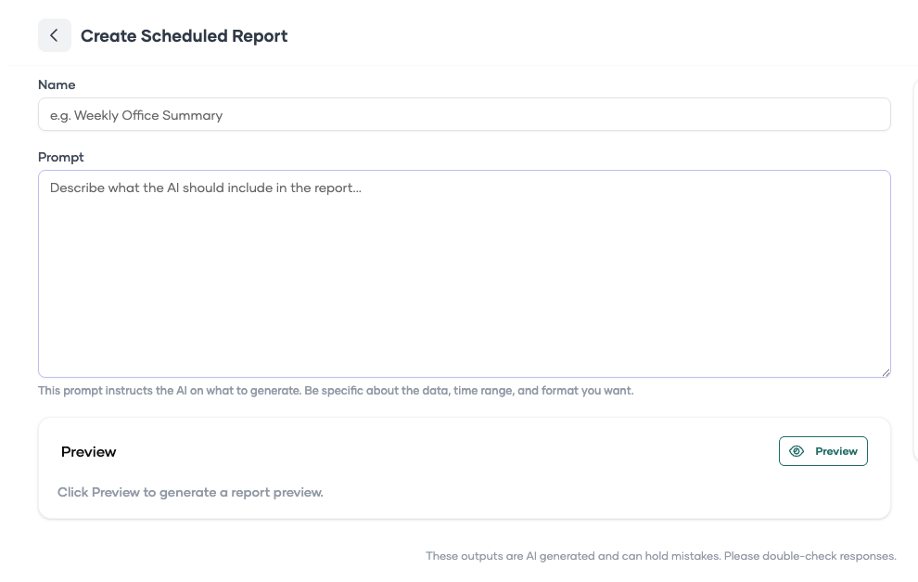Click the textarea resize grip at the prompt corner
Viewport: 918px width, 582px height.
885,370
